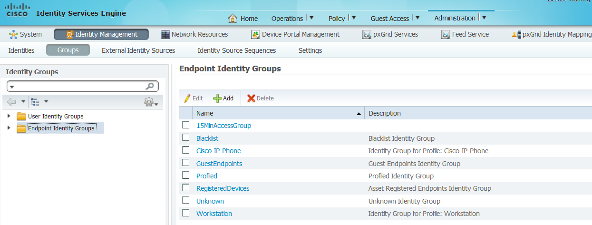Open the RegisteredDevices group link

(x=223, y=188)
